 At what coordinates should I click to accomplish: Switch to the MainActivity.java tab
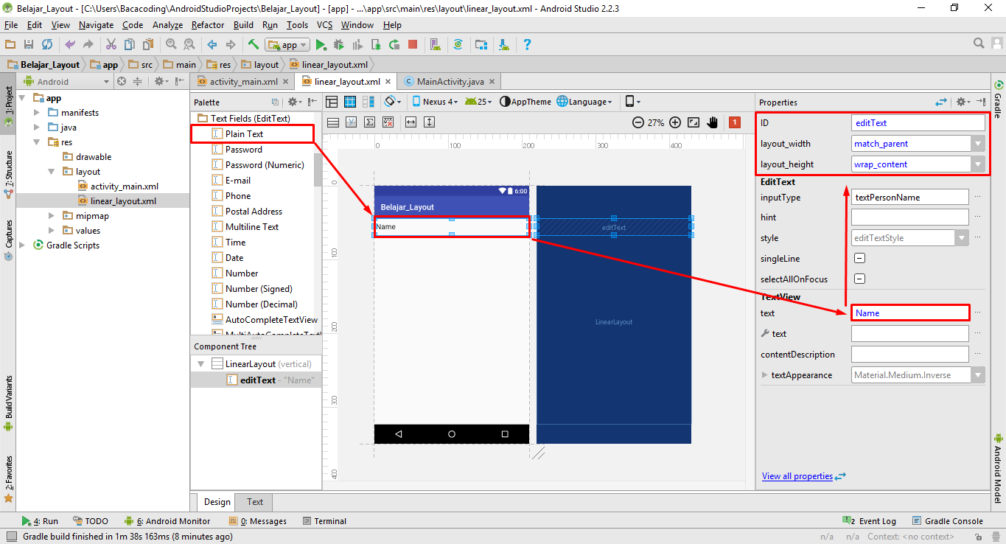pyautogui.click(x=450, y=81)
